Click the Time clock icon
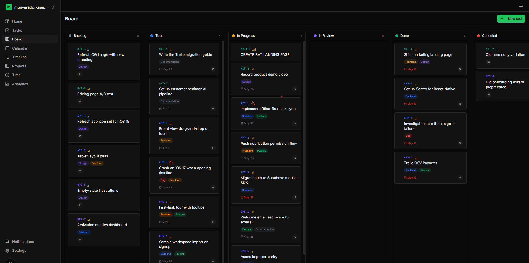The image size is (529, 263). tap(7, 75)
